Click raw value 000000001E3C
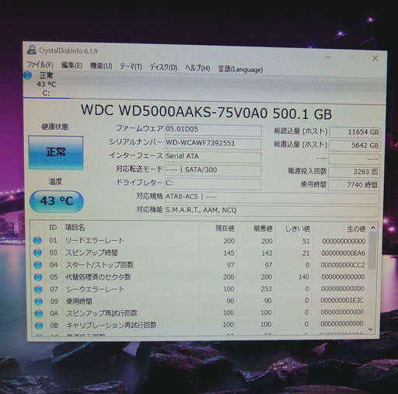398x394 pixels. click(x=342, y=301)
